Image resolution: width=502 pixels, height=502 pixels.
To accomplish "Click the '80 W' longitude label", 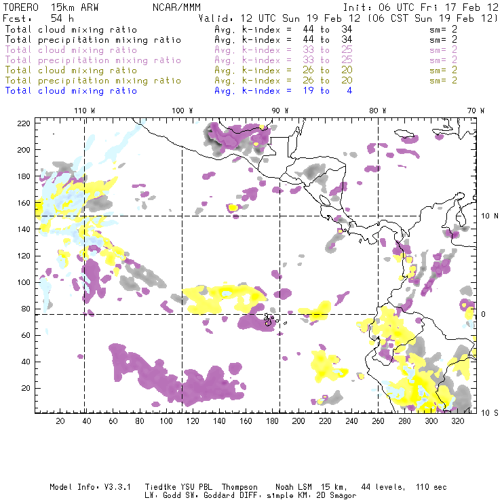I will [x=378, y=111].
